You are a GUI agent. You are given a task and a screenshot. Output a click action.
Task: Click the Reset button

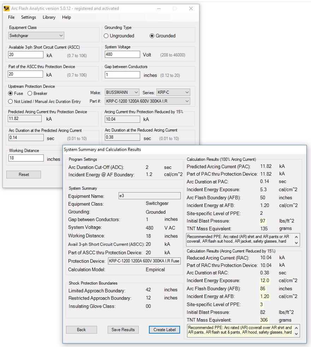(24, 175)
